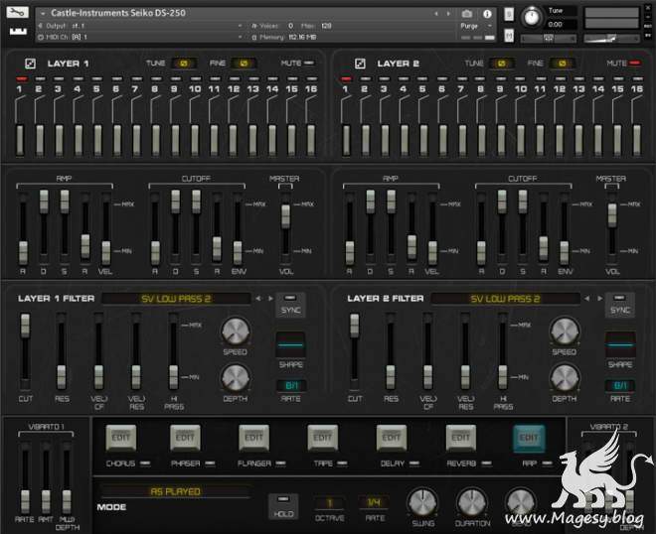Click the arpeggiator Duration knob

coord(472,501)
